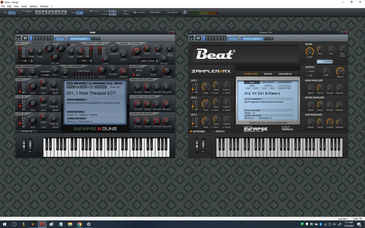This screenshot has height=228, width=365.
Task: Click the piano keys icon in DUNE header
Action: coord(26,38)
